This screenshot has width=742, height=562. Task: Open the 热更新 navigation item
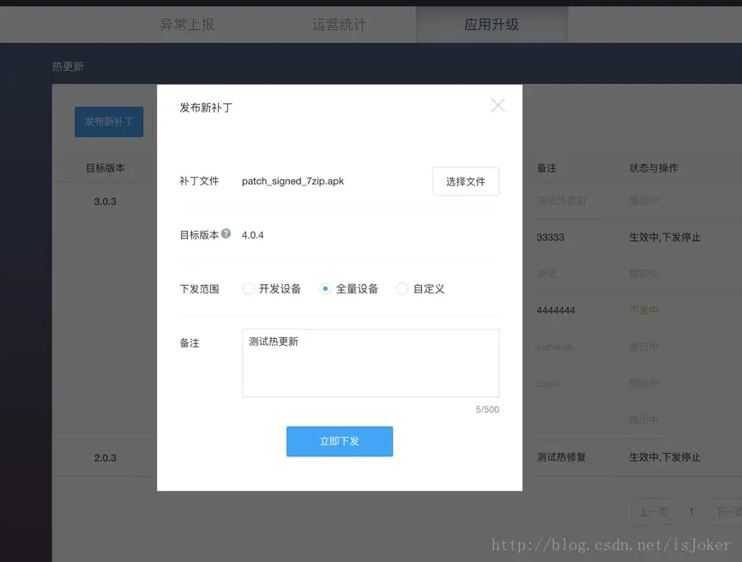pos(68,65)
